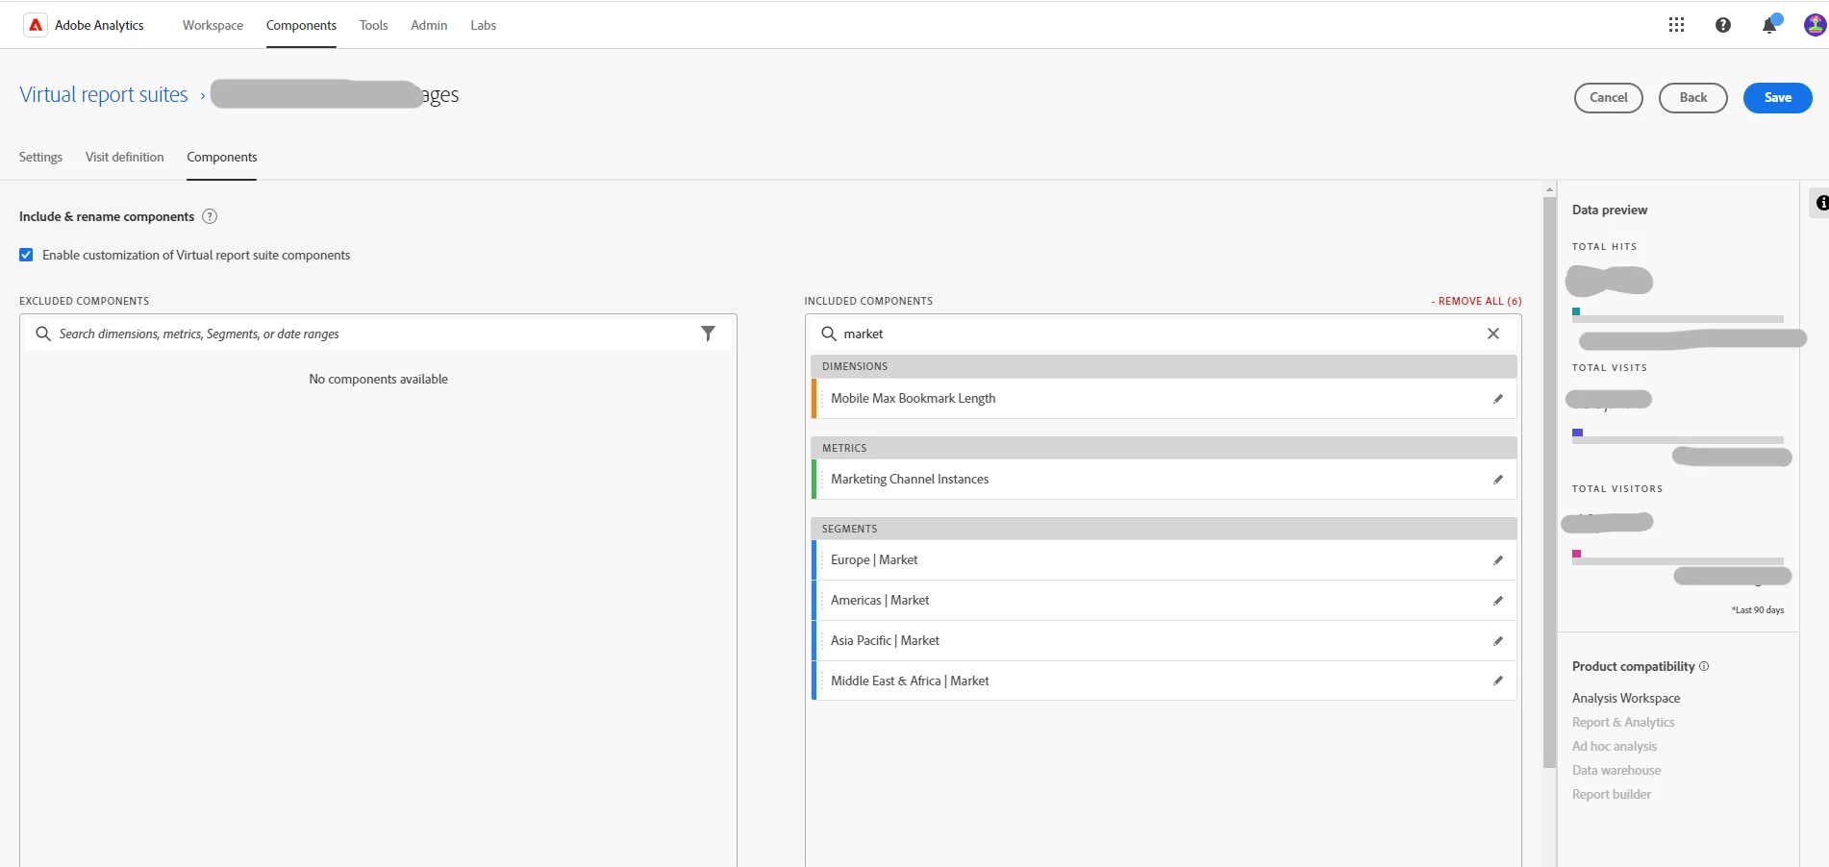Click the Adobe Analytics logo icon
1829x867 pixels.
click(x=36, y=25)
